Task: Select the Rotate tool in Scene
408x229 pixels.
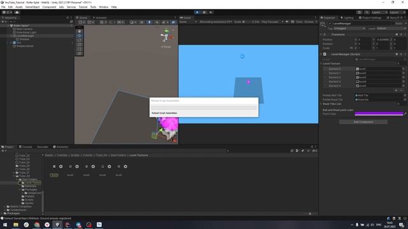Action: click(x=79, y=40)
